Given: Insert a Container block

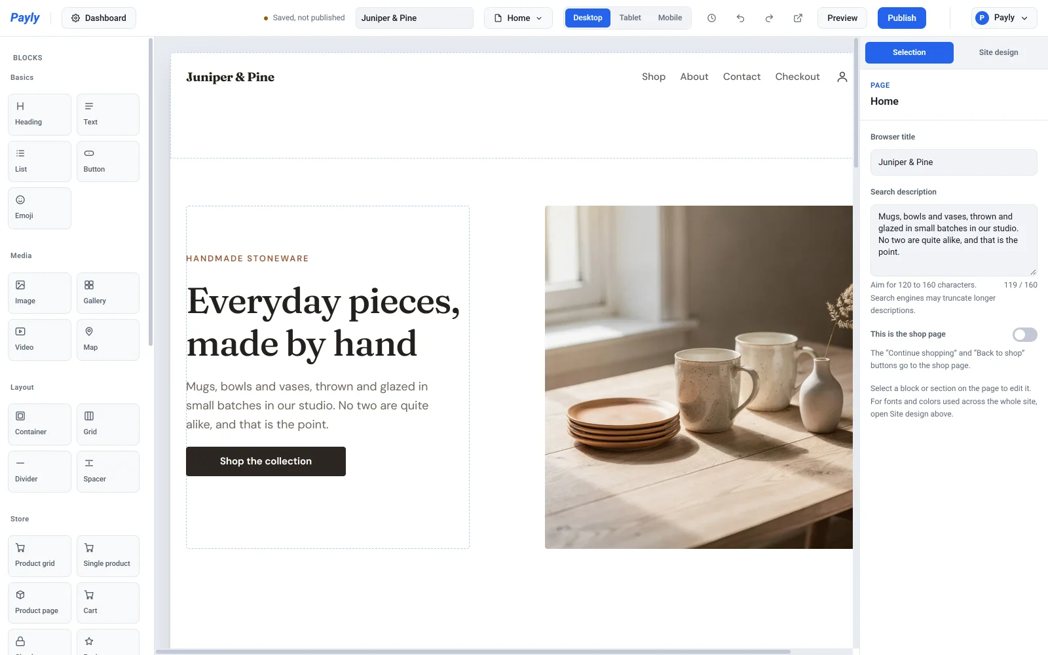Looking at the screenshot, I should tap(39, 424).
